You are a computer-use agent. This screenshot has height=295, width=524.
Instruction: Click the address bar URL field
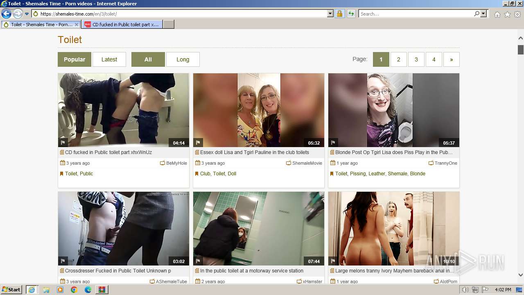pos(183,14)
